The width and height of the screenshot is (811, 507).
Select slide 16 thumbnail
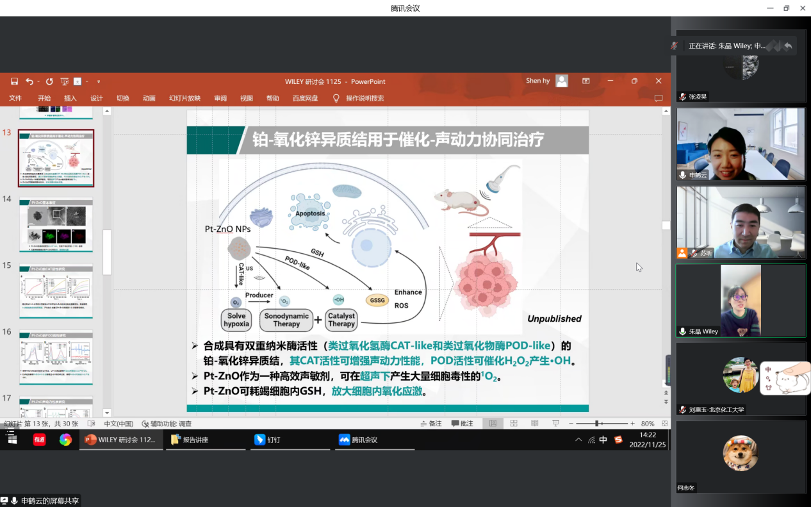[56, 358]
